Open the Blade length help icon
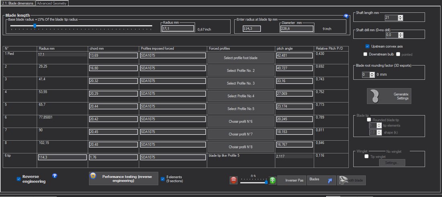Image resolution: width=442 pixels, height=197 pixels. point(346,16)
